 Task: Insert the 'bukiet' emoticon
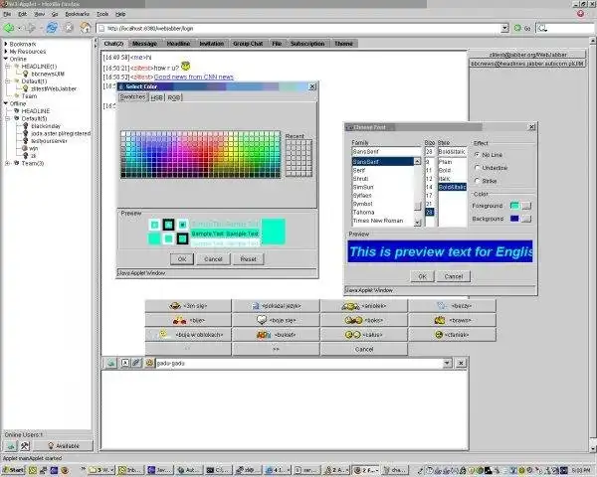coord(276,335)
